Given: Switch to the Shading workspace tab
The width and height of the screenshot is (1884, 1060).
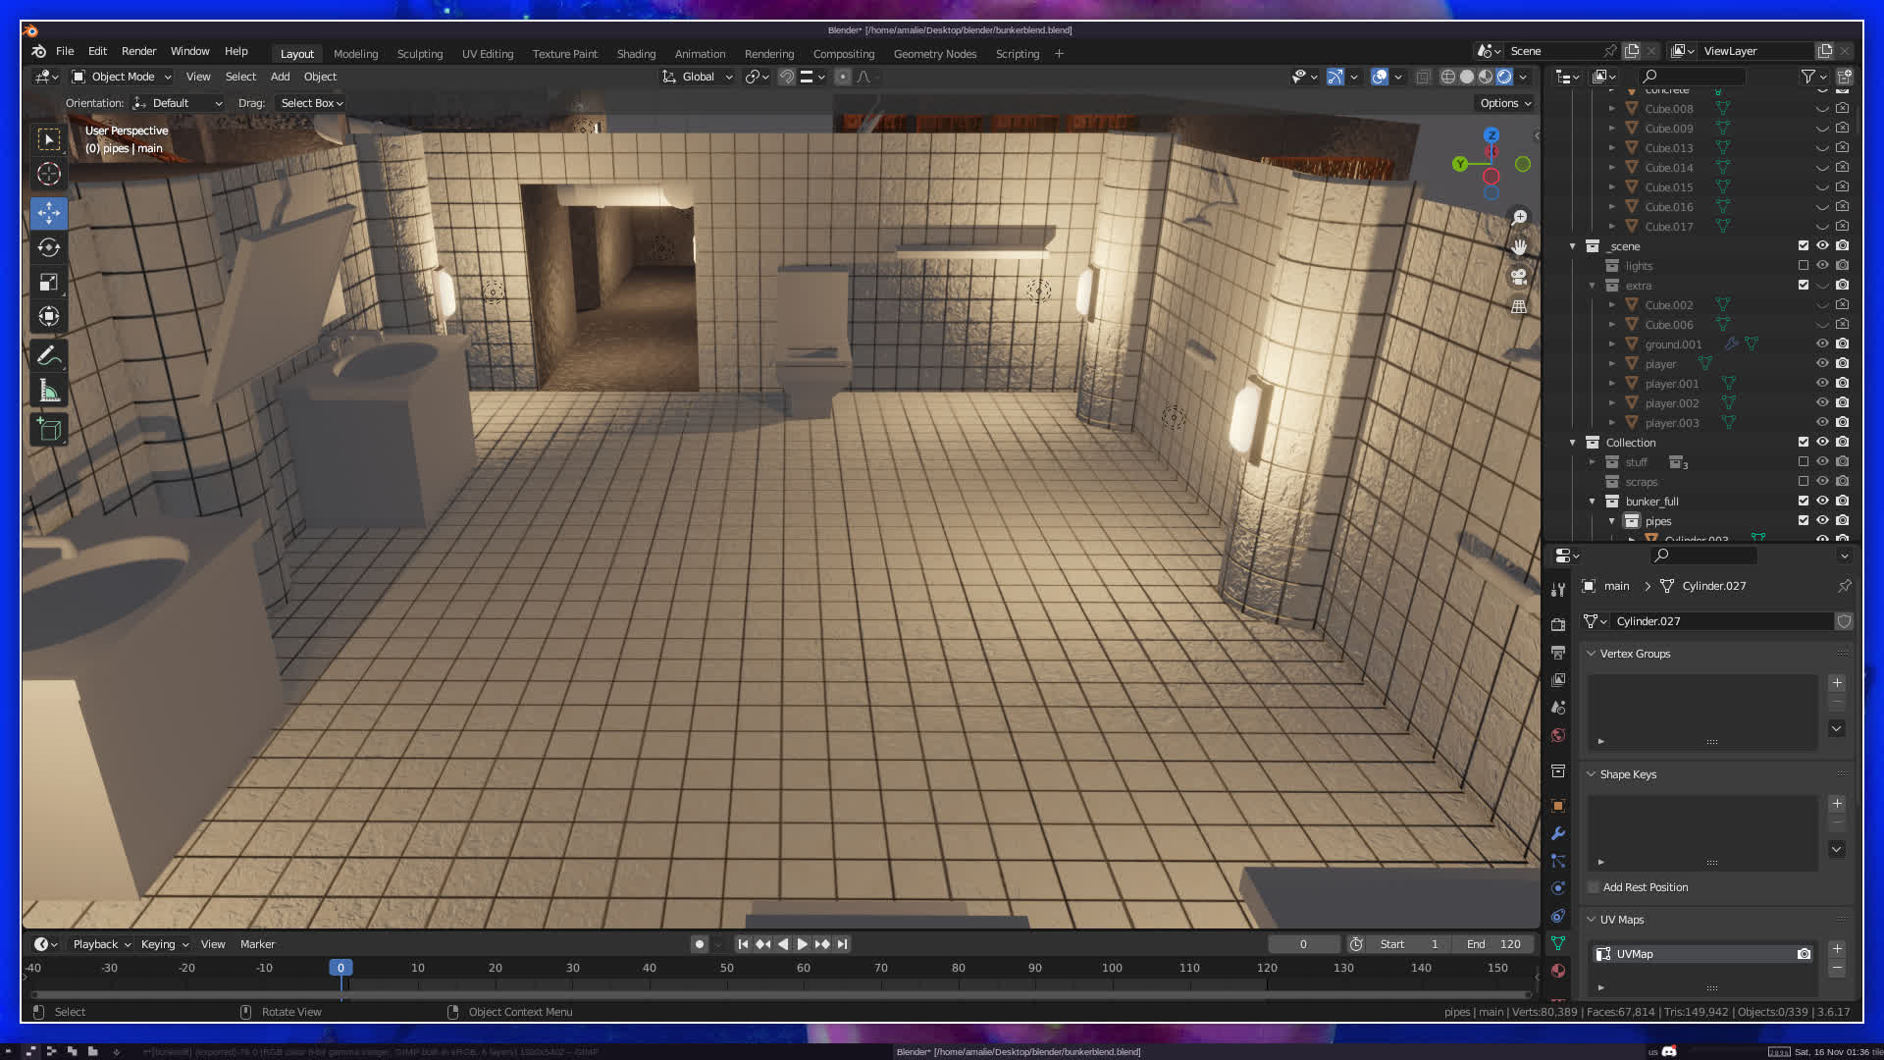Looking at the screenshot, I should coord(635,54).
